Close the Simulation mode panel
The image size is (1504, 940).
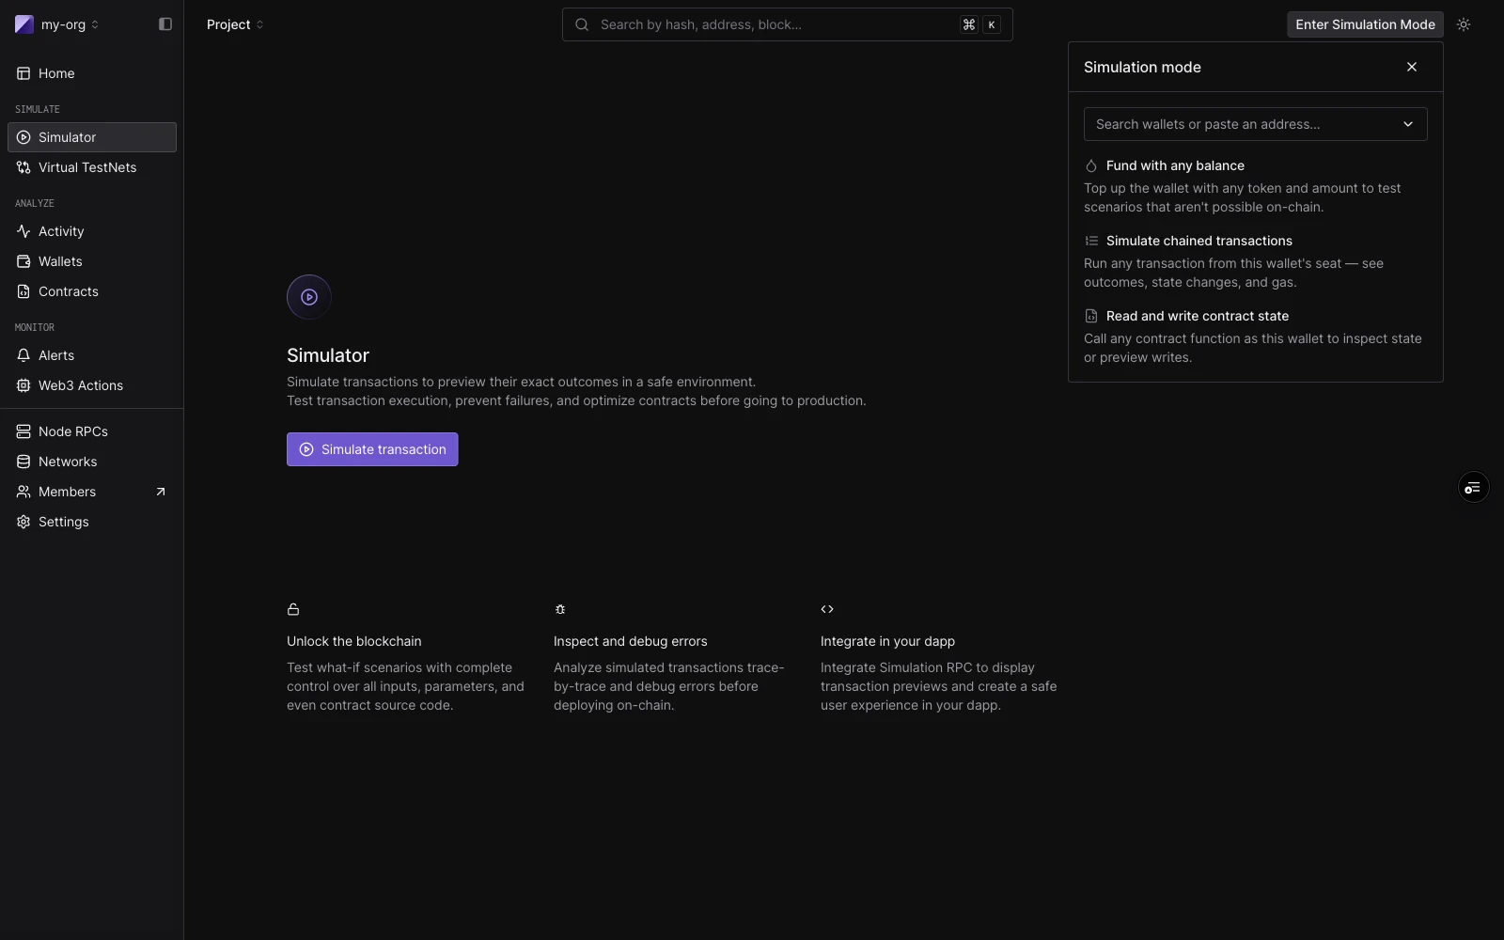[x=1412, y=67]
